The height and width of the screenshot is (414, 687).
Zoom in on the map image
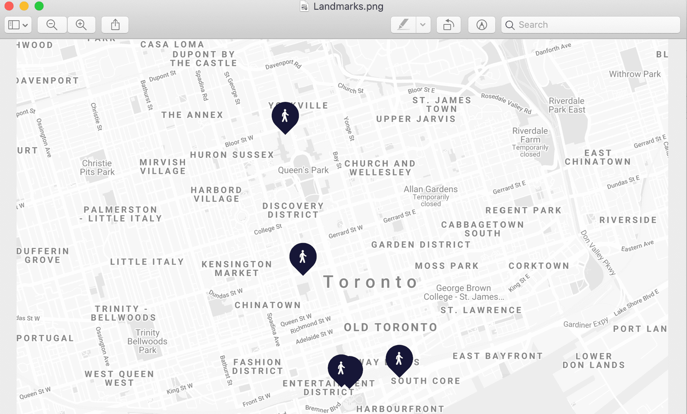coord(81,24)
